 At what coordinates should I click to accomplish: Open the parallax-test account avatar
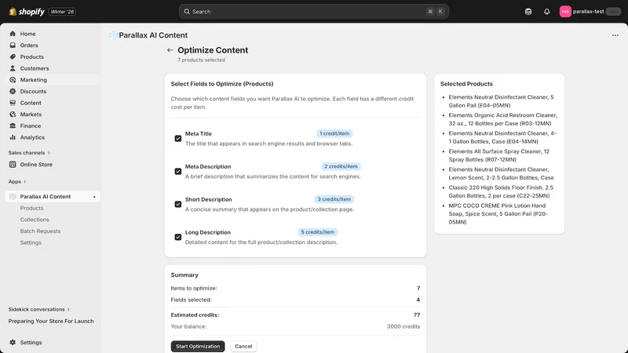565,12
